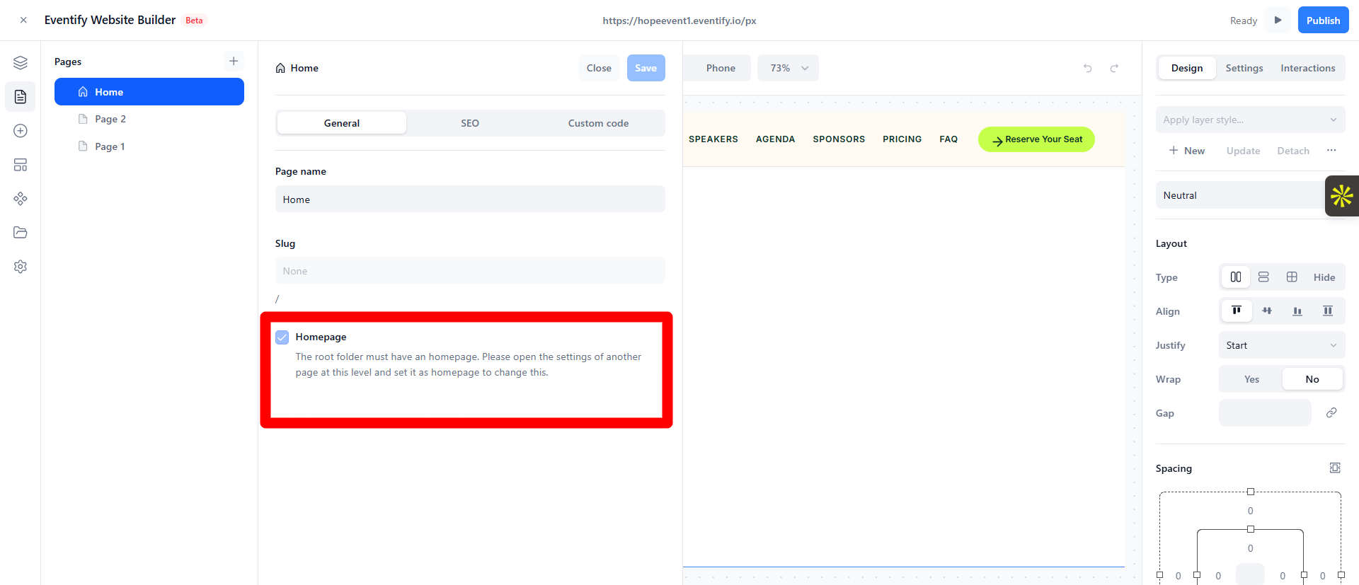
Task: Click the green asterisk widget icon
Action: pyautogui.click(x=1342, y=196)
